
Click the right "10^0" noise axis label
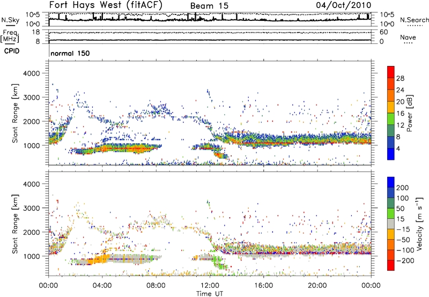(387, 24)
